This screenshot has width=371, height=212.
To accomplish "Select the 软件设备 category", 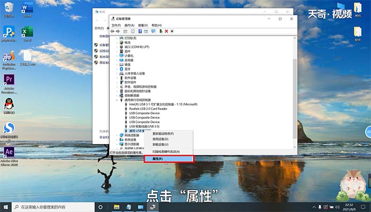I will (x=130, y=78).
